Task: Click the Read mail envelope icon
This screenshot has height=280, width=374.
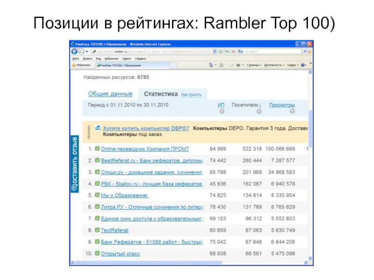Action: pos(231,65)
